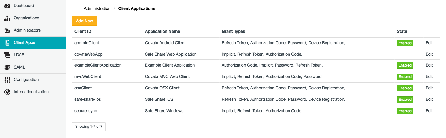The image size is (446, 138).
Task: Click Enabled badge for mvcWebClient
Action: (405, 77)
